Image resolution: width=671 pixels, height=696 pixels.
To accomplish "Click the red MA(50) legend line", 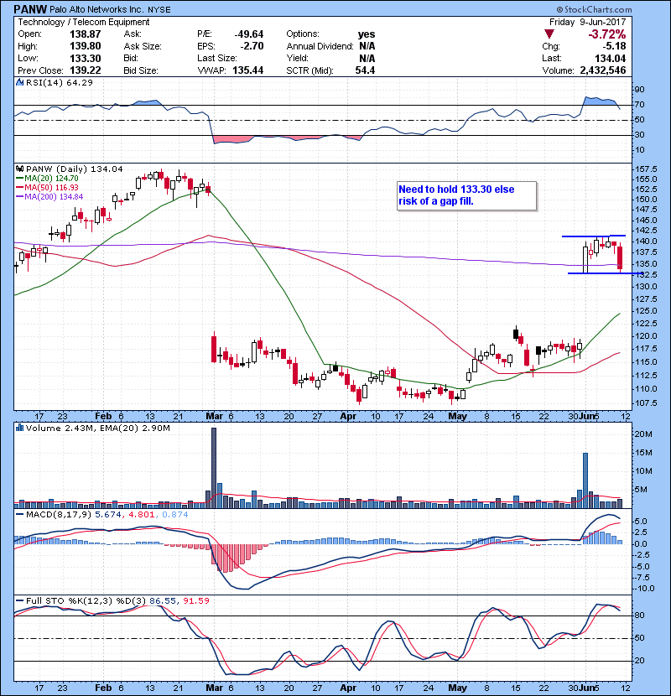I will coord(20,187).
